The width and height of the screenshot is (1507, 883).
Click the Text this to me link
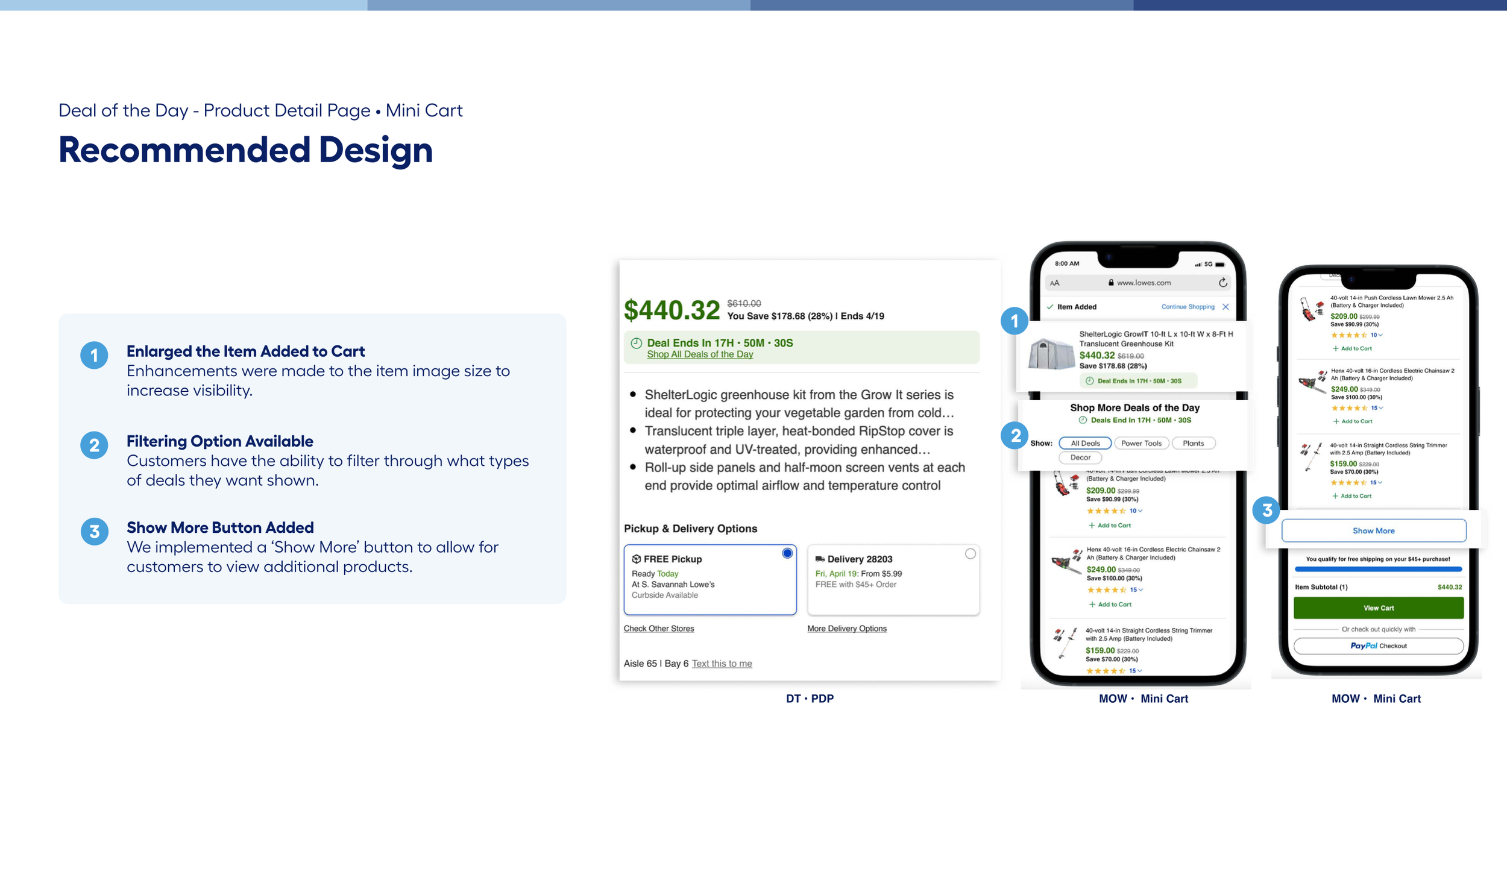tap(722, 663)
